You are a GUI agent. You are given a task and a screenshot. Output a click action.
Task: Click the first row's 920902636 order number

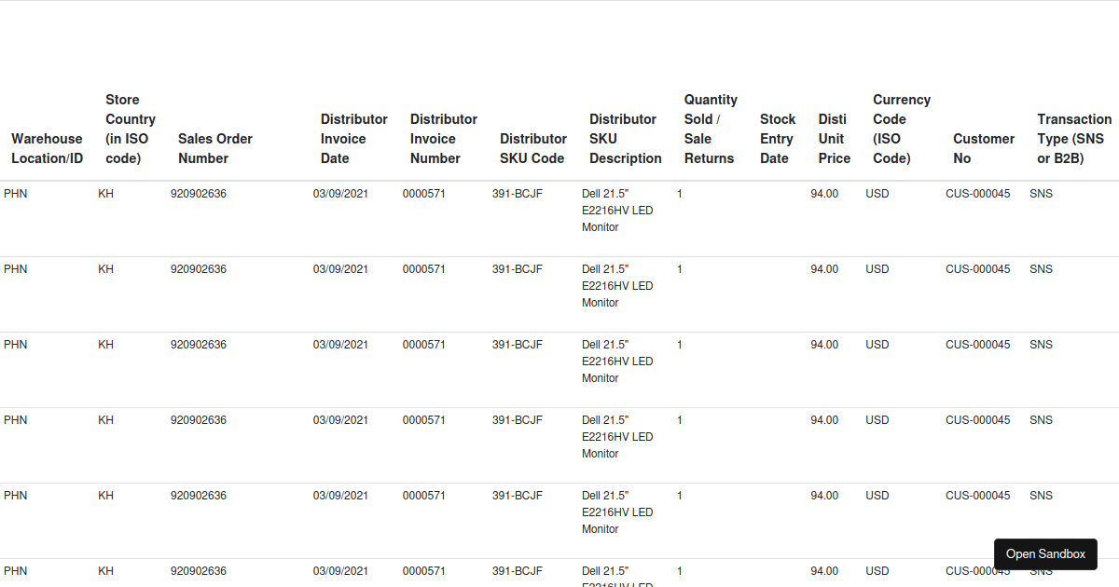[x=199, y=194]
